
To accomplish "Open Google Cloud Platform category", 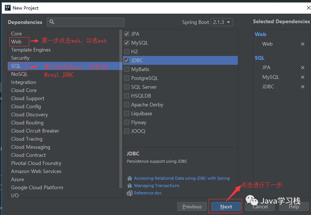I will tap(37, 187).
